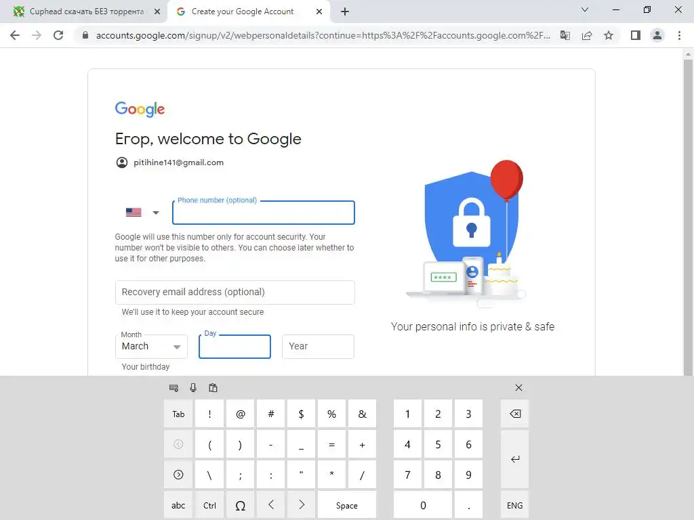The height and width of the screenshot is (520, 694).
Task: Activate the keyboard microphone dictation icon
Action: pos(193,388)
